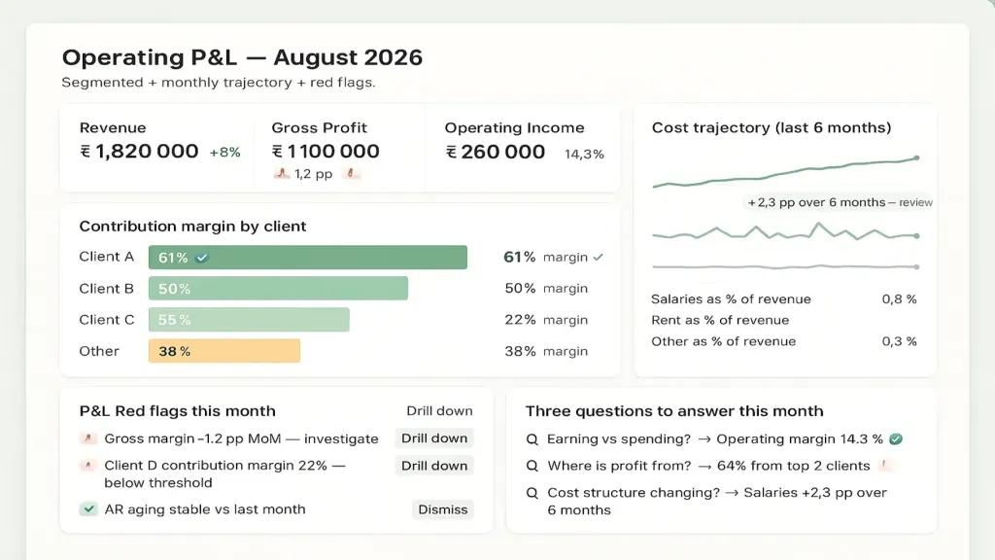
Task: Select the Client B 50% margin bar
Action: tap(278, 288)
